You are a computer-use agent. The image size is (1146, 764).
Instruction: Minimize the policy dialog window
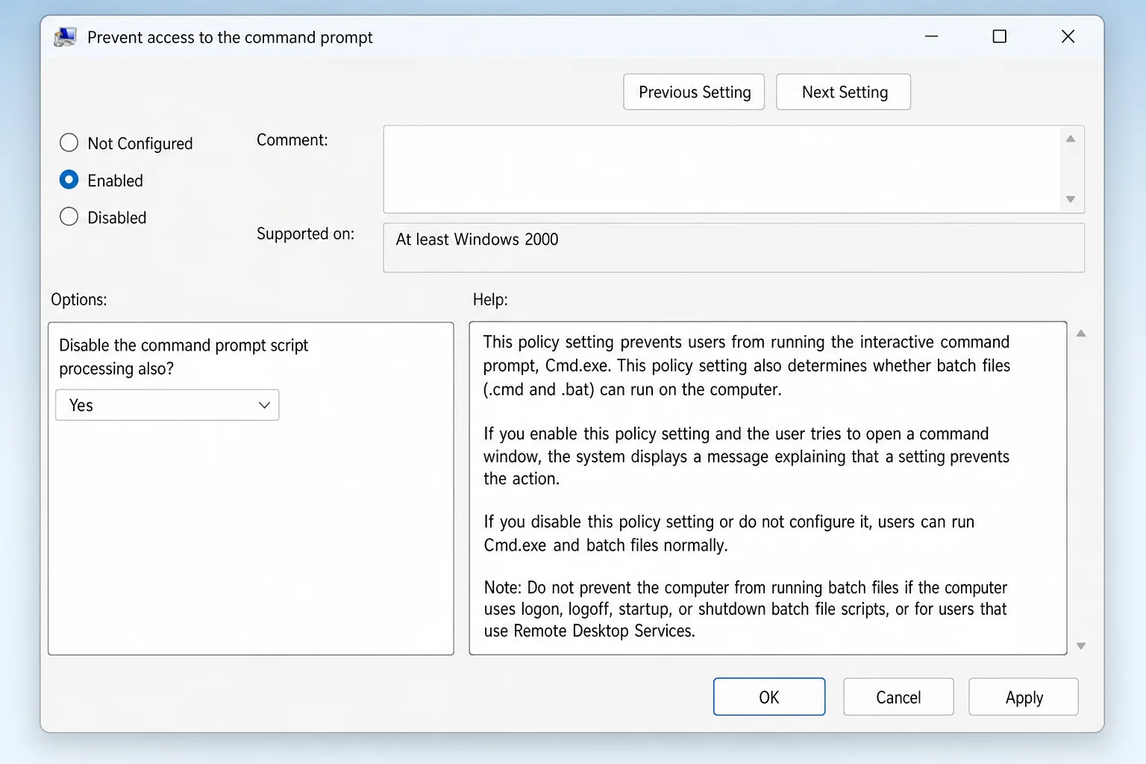931,37
